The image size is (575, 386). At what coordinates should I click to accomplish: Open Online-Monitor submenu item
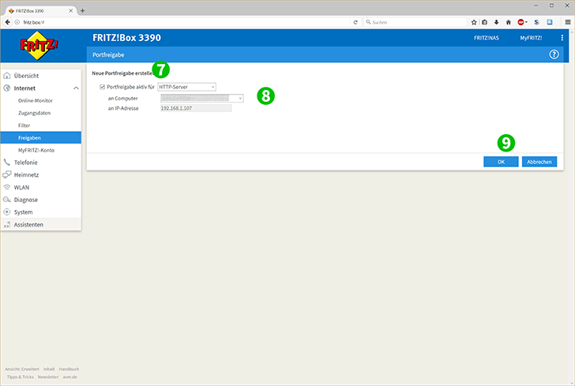click(x=36, y=100)
